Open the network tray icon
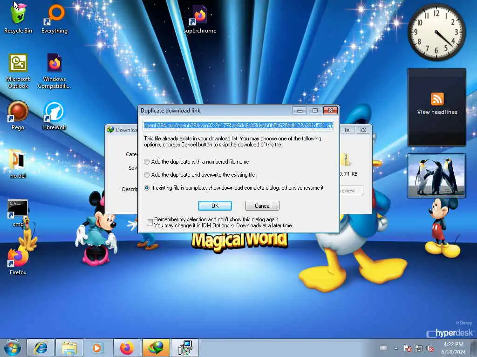Image resolution: width=477 pixels, height=357 pixels. coord(419,348)
